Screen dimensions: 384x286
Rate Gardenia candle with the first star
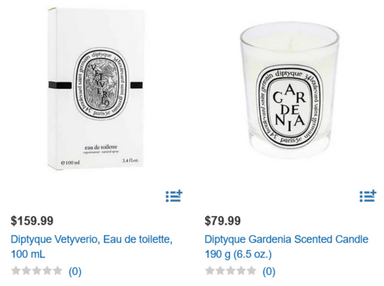click(210, 271)
